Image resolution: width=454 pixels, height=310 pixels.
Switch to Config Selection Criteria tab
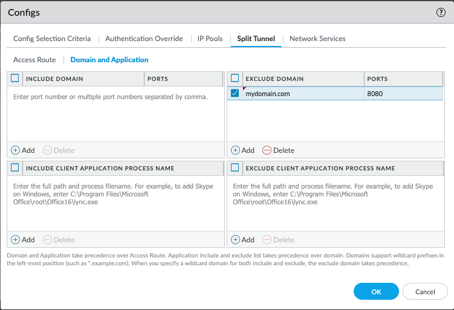click(x=52, y=39)
